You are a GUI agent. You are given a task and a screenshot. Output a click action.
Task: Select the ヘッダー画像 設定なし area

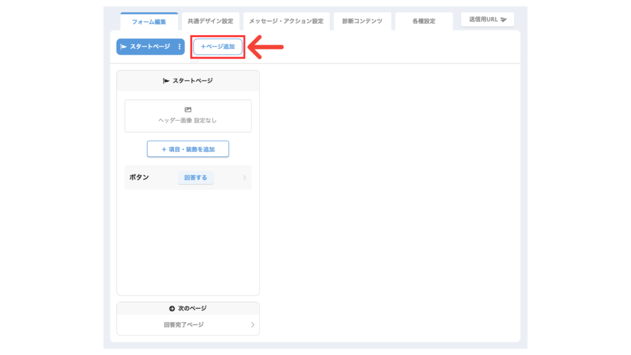(x=188, y=116)
